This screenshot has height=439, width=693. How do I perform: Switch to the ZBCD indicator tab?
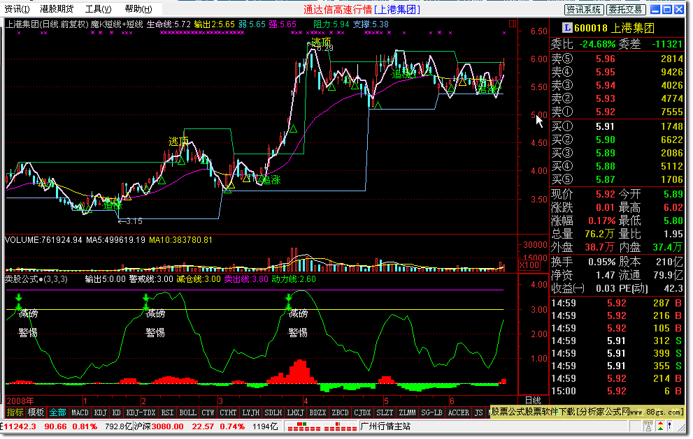[340, 412]
